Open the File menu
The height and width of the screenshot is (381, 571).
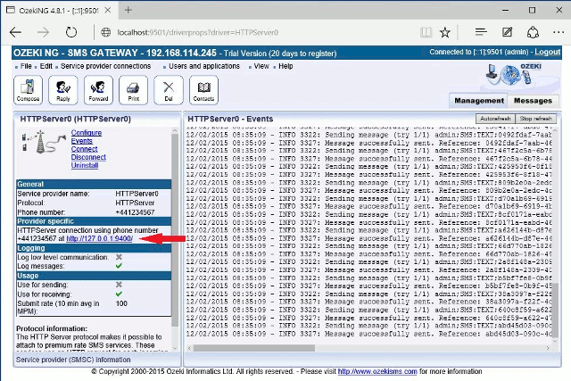[x=26, y=66]
